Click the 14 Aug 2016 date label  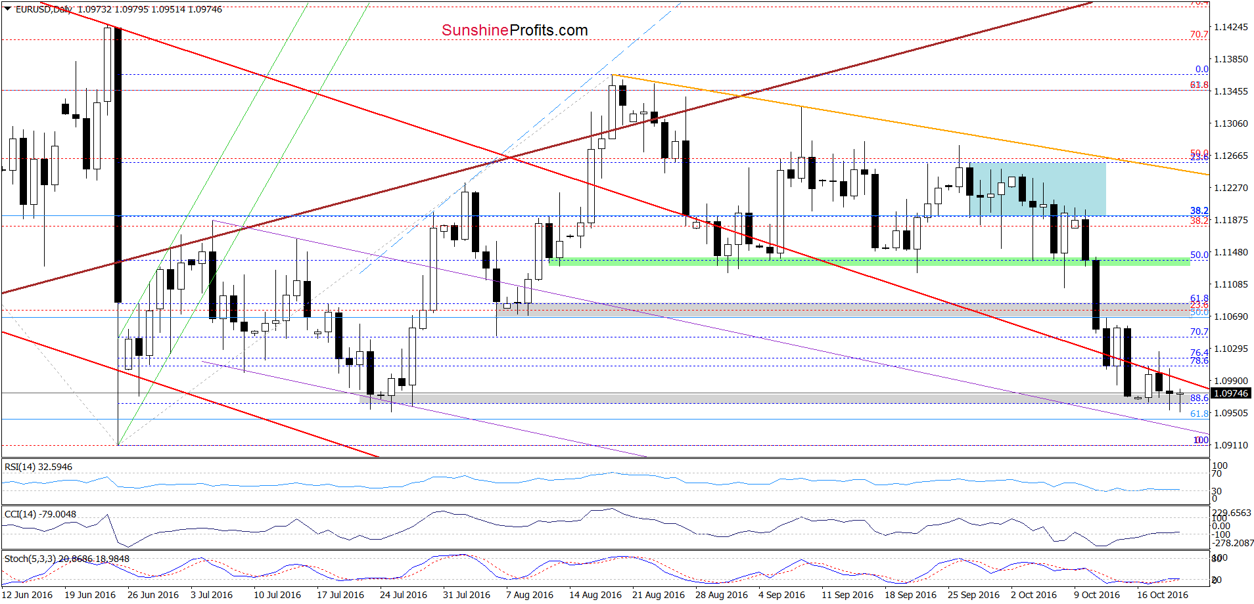595,595
